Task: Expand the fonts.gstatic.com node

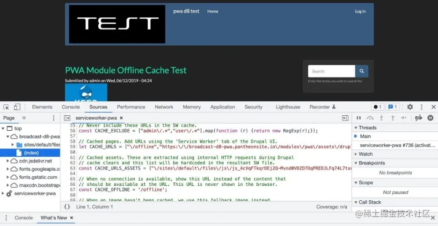Action: pos(8,177)
